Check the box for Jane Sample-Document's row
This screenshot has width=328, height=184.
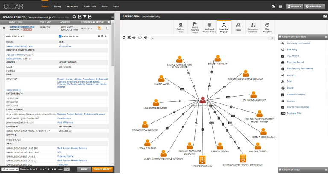(x=108, y=28)
